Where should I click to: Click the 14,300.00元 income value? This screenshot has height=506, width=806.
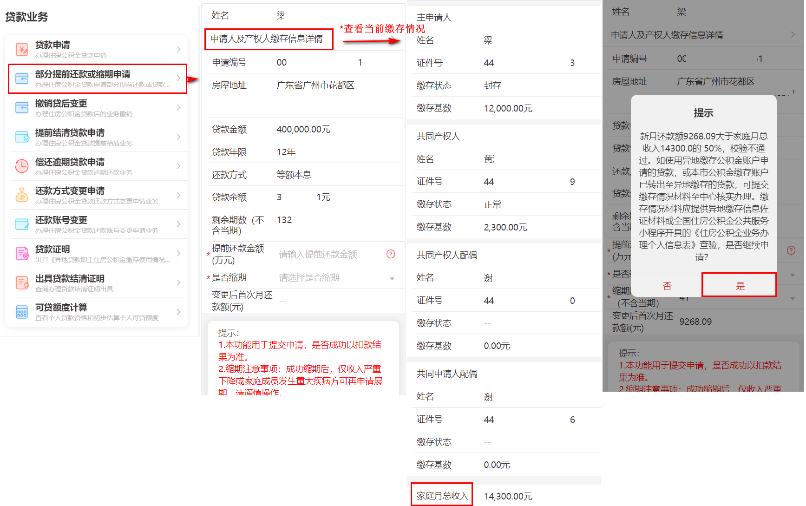[x=508, y=496]
